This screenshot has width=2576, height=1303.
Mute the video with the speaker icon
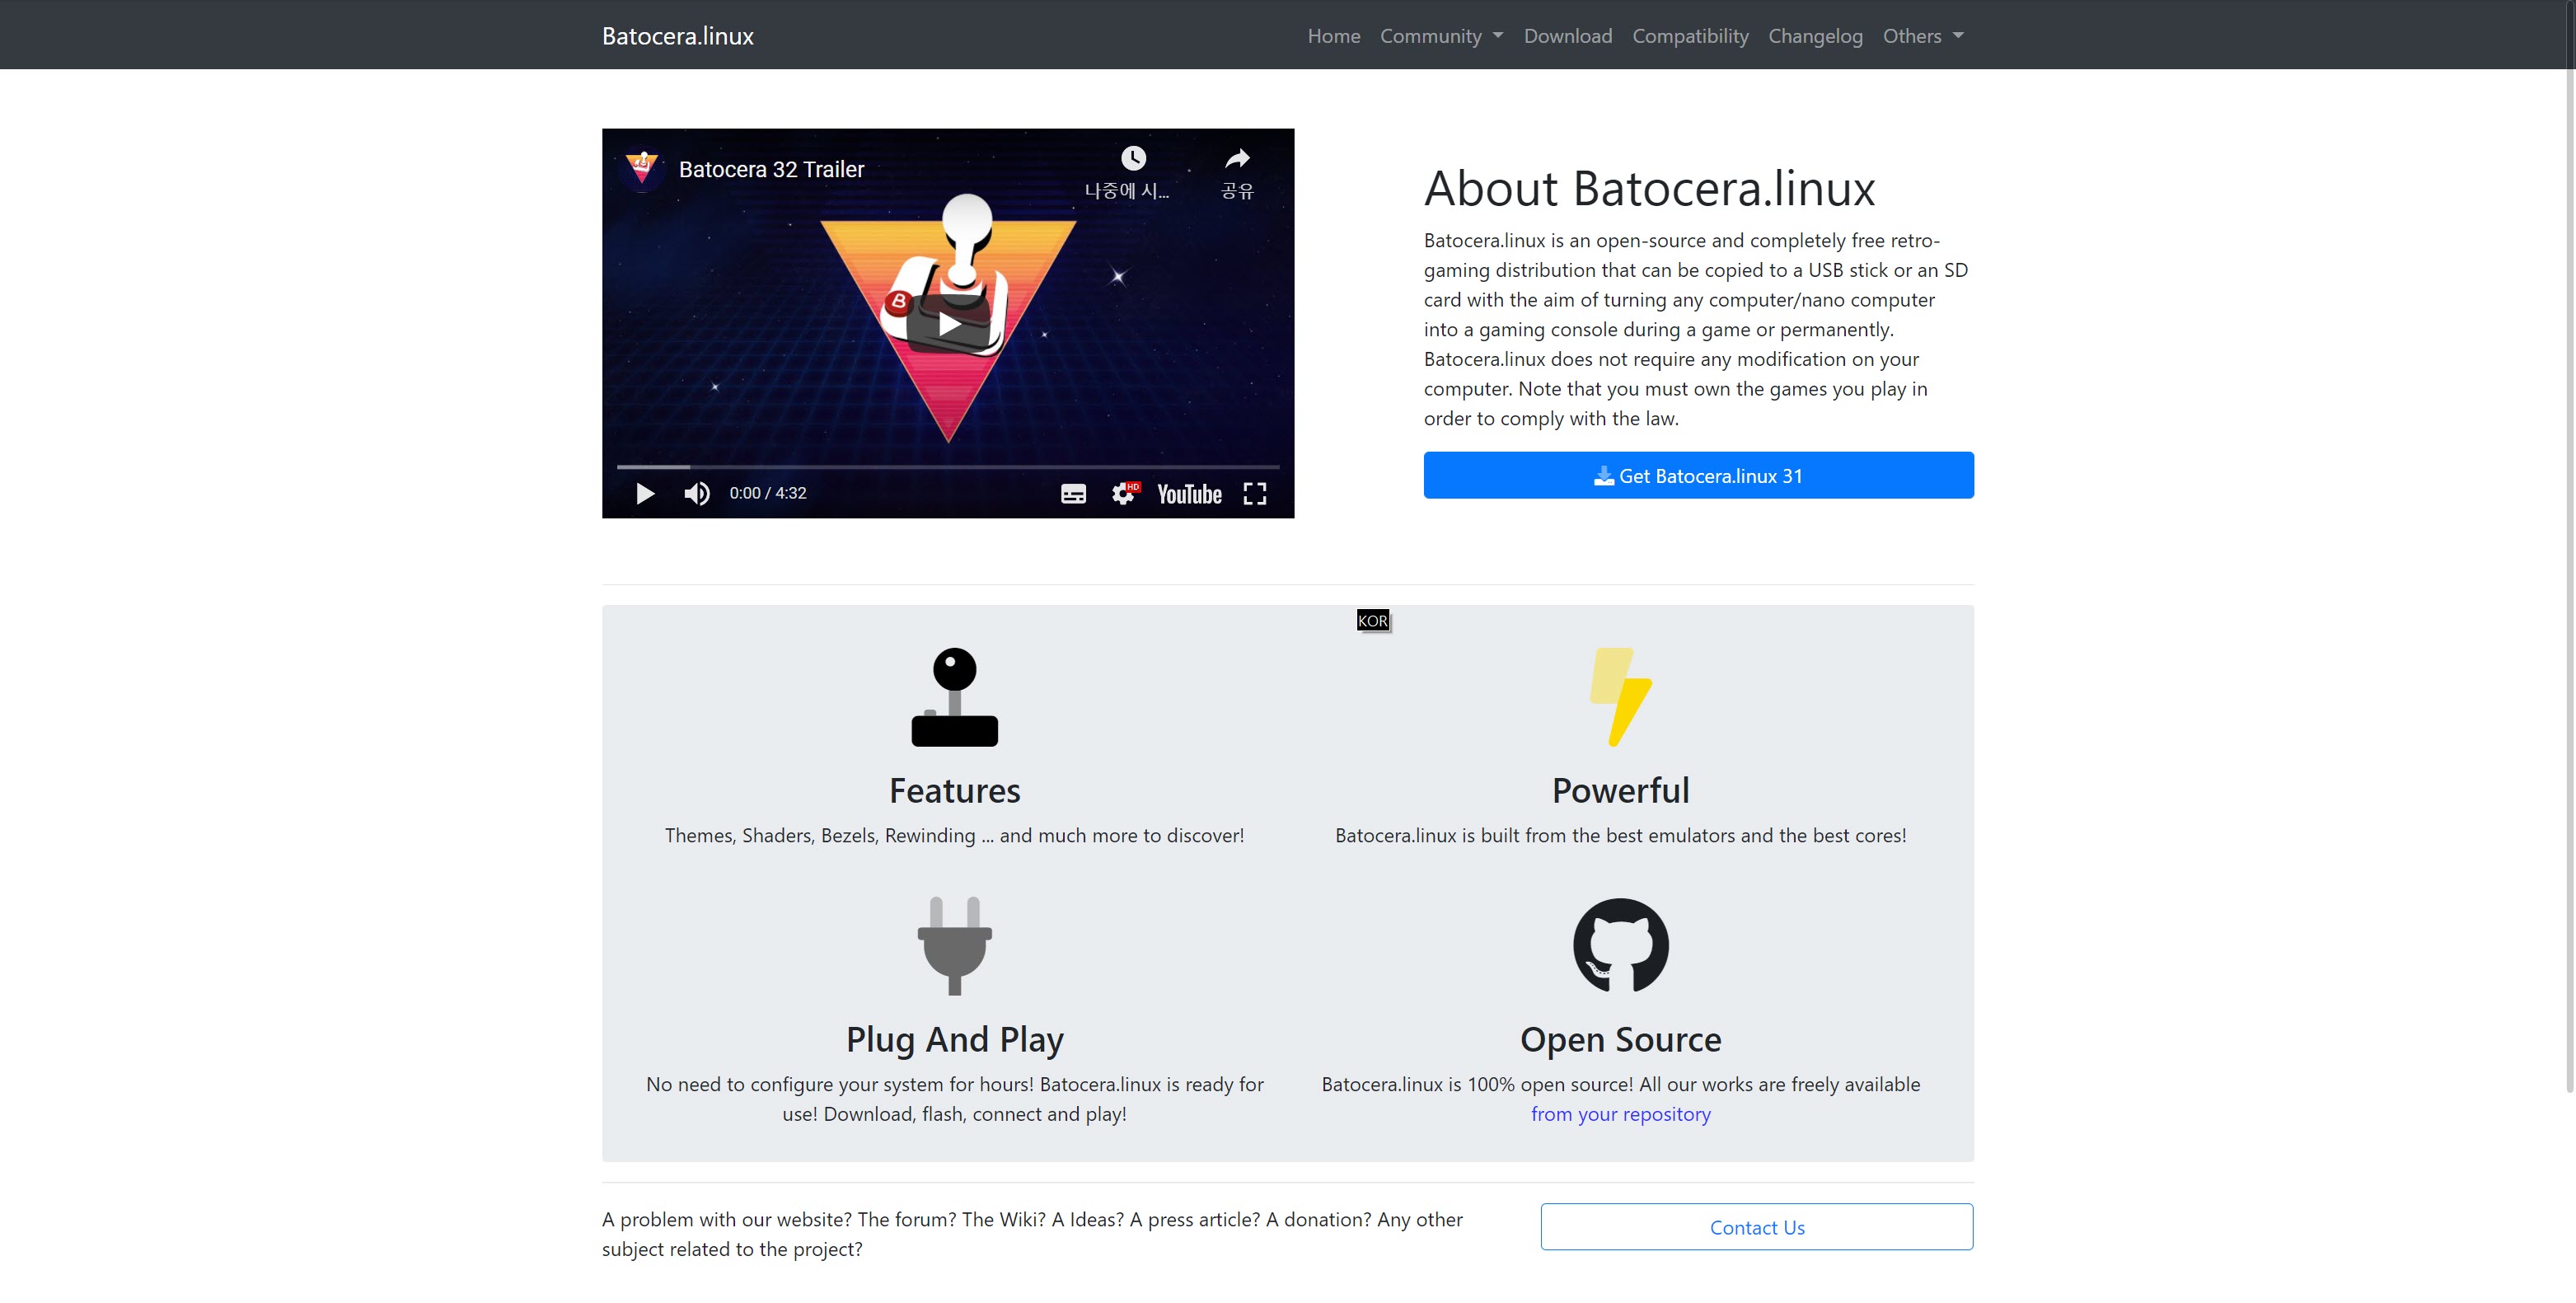click(697, 493)
